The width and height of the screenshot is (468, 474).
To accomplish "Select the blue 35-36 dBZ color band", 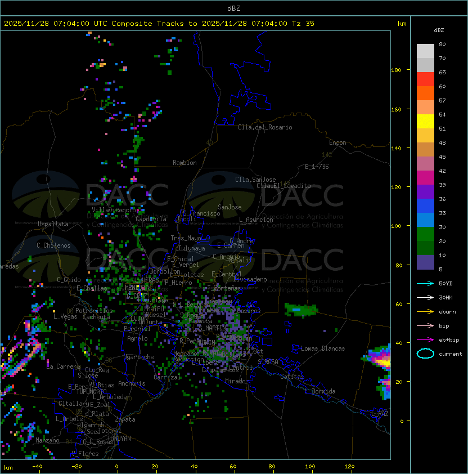I will pos(425,206).
